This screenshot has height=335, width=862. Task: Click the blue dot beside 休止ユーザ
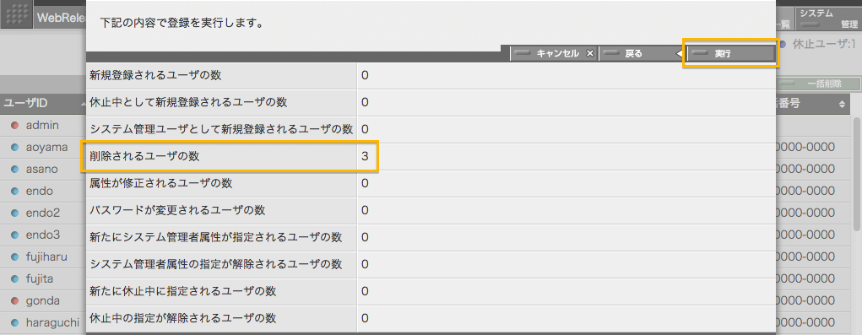(x=783, y=44)
